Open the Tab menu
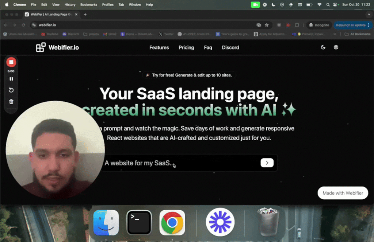This screenshot has width=374, height=242. coord(121,4)
